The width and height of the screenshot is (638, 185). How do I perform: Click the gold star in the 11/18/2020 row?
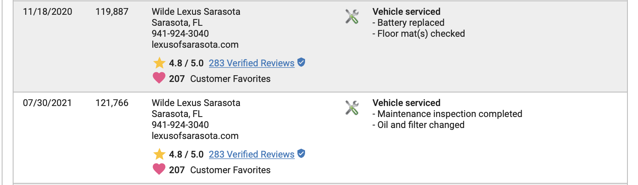click(x=159, y=63)
